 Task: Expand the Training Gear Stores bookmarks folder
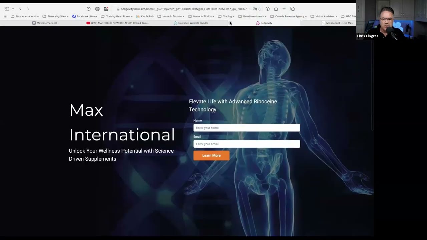[117, 16]
